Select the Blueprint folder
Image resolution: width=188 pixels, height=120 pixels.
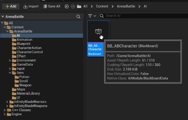click(x=21, y=44)
